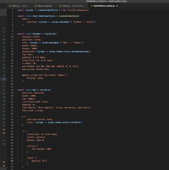
Task: Click 'font-size: 1.2rem;' declaration
Action: point(33,110)
